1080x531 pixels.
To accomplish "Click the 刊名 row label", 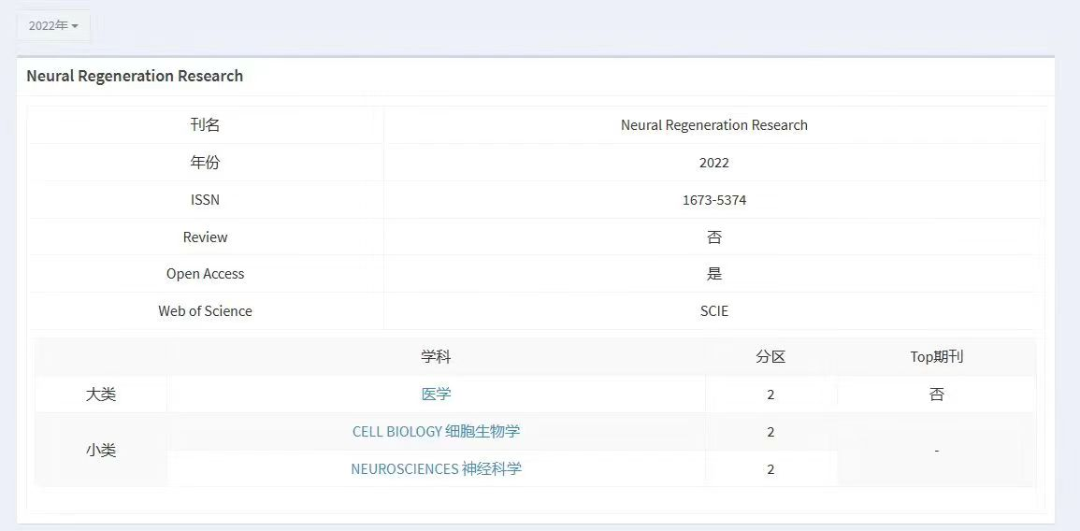I will click(x=206, y=125).
